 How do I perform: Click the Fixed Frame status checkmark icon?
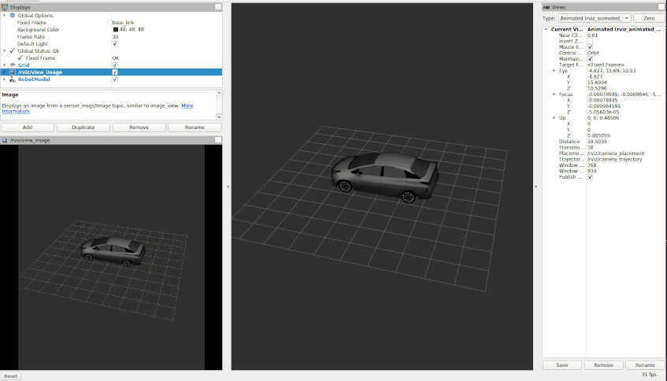(x=20, y=57)
